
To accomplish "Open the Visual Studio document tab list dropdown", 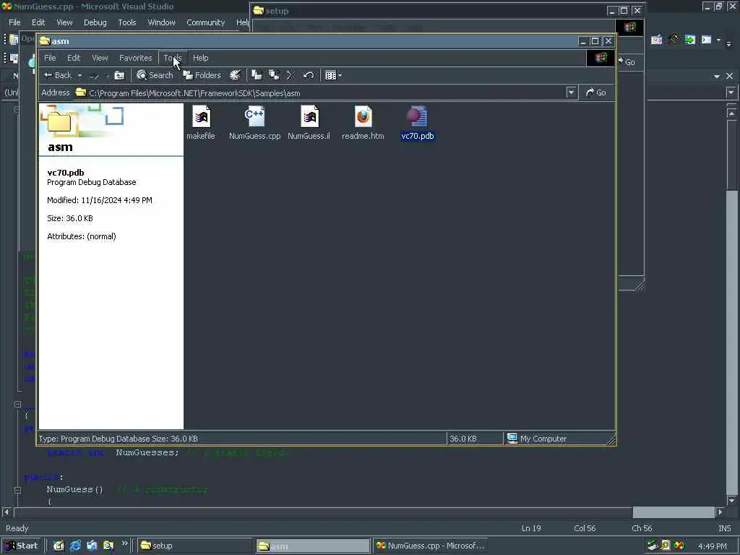I will tap(717, 76).
